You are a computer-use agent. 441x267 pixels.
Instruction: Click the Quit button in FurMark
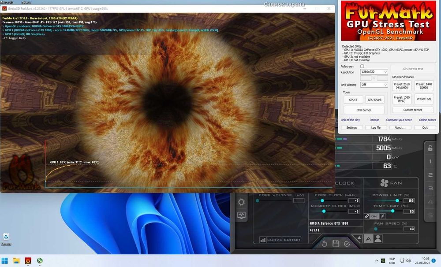click(x=425, y=128)
